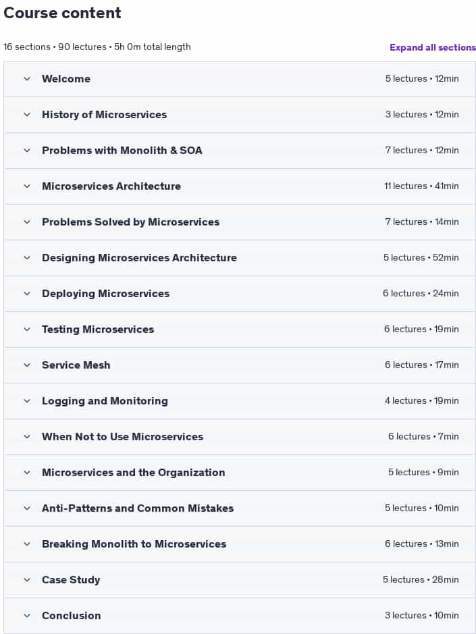Click chevron next to Microservices Architecture
Viewport: 476px width, 634px height.
(x=27, y=186)
